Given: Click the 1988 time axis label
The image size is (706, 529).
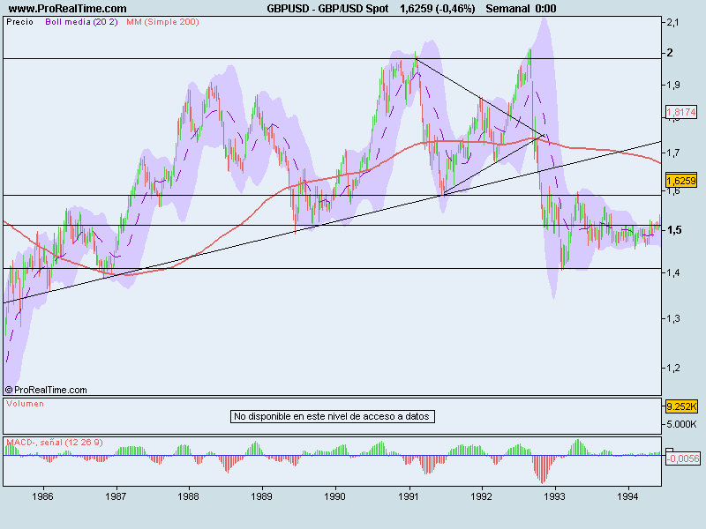Looking at the screenshot, I should tap(188, 496).
